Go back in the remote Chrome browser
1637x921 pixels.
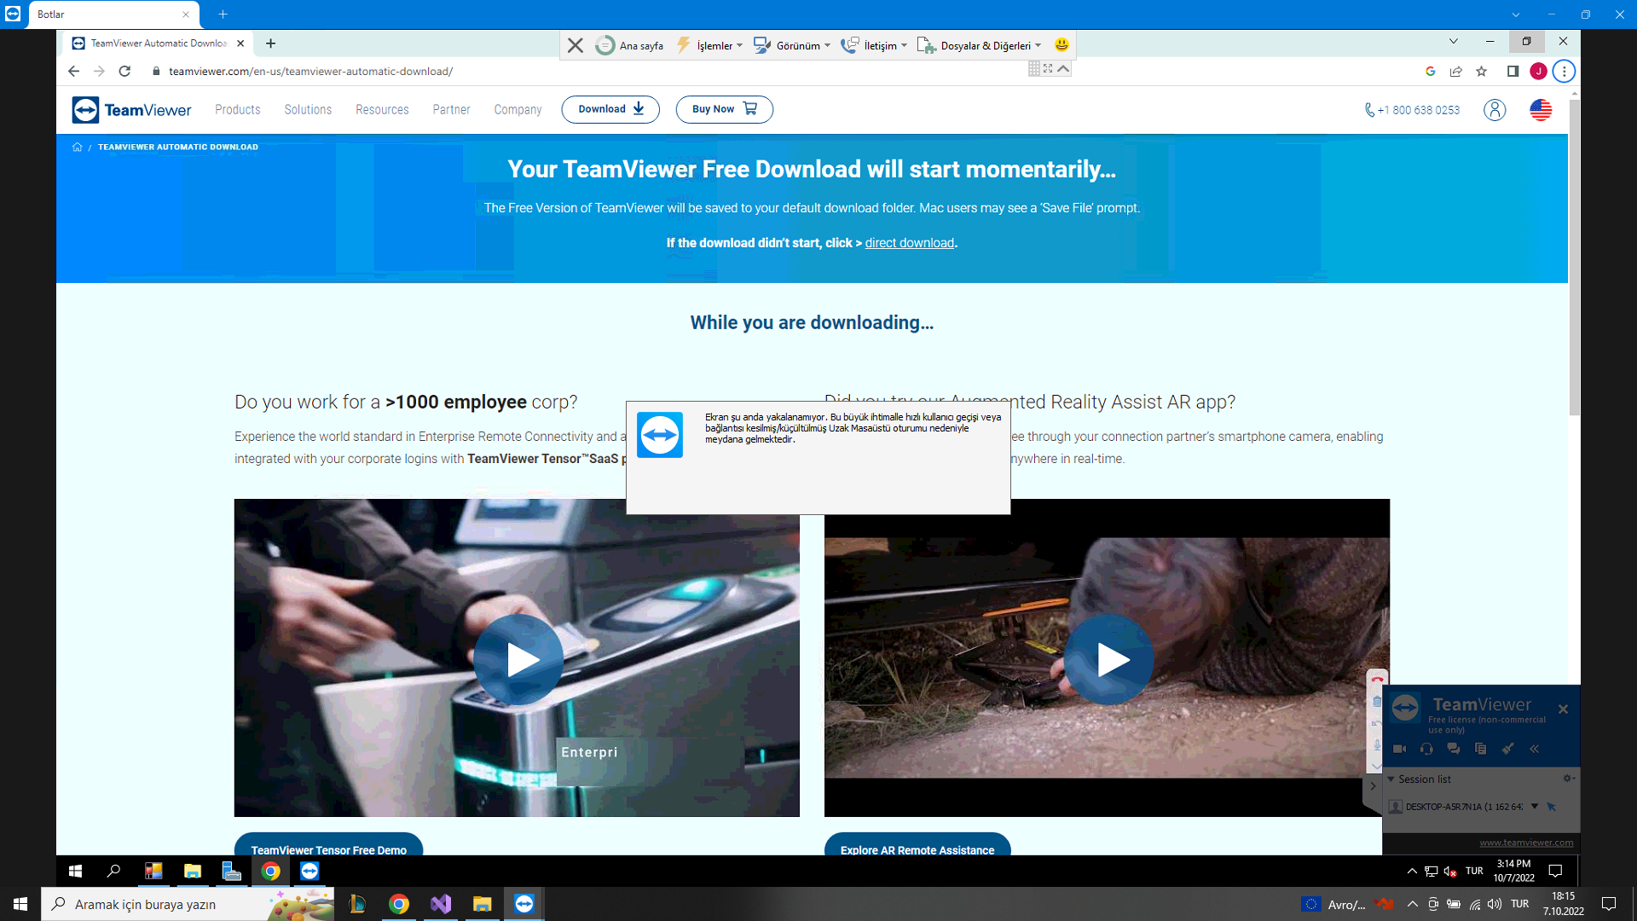[x=73, y=72]
